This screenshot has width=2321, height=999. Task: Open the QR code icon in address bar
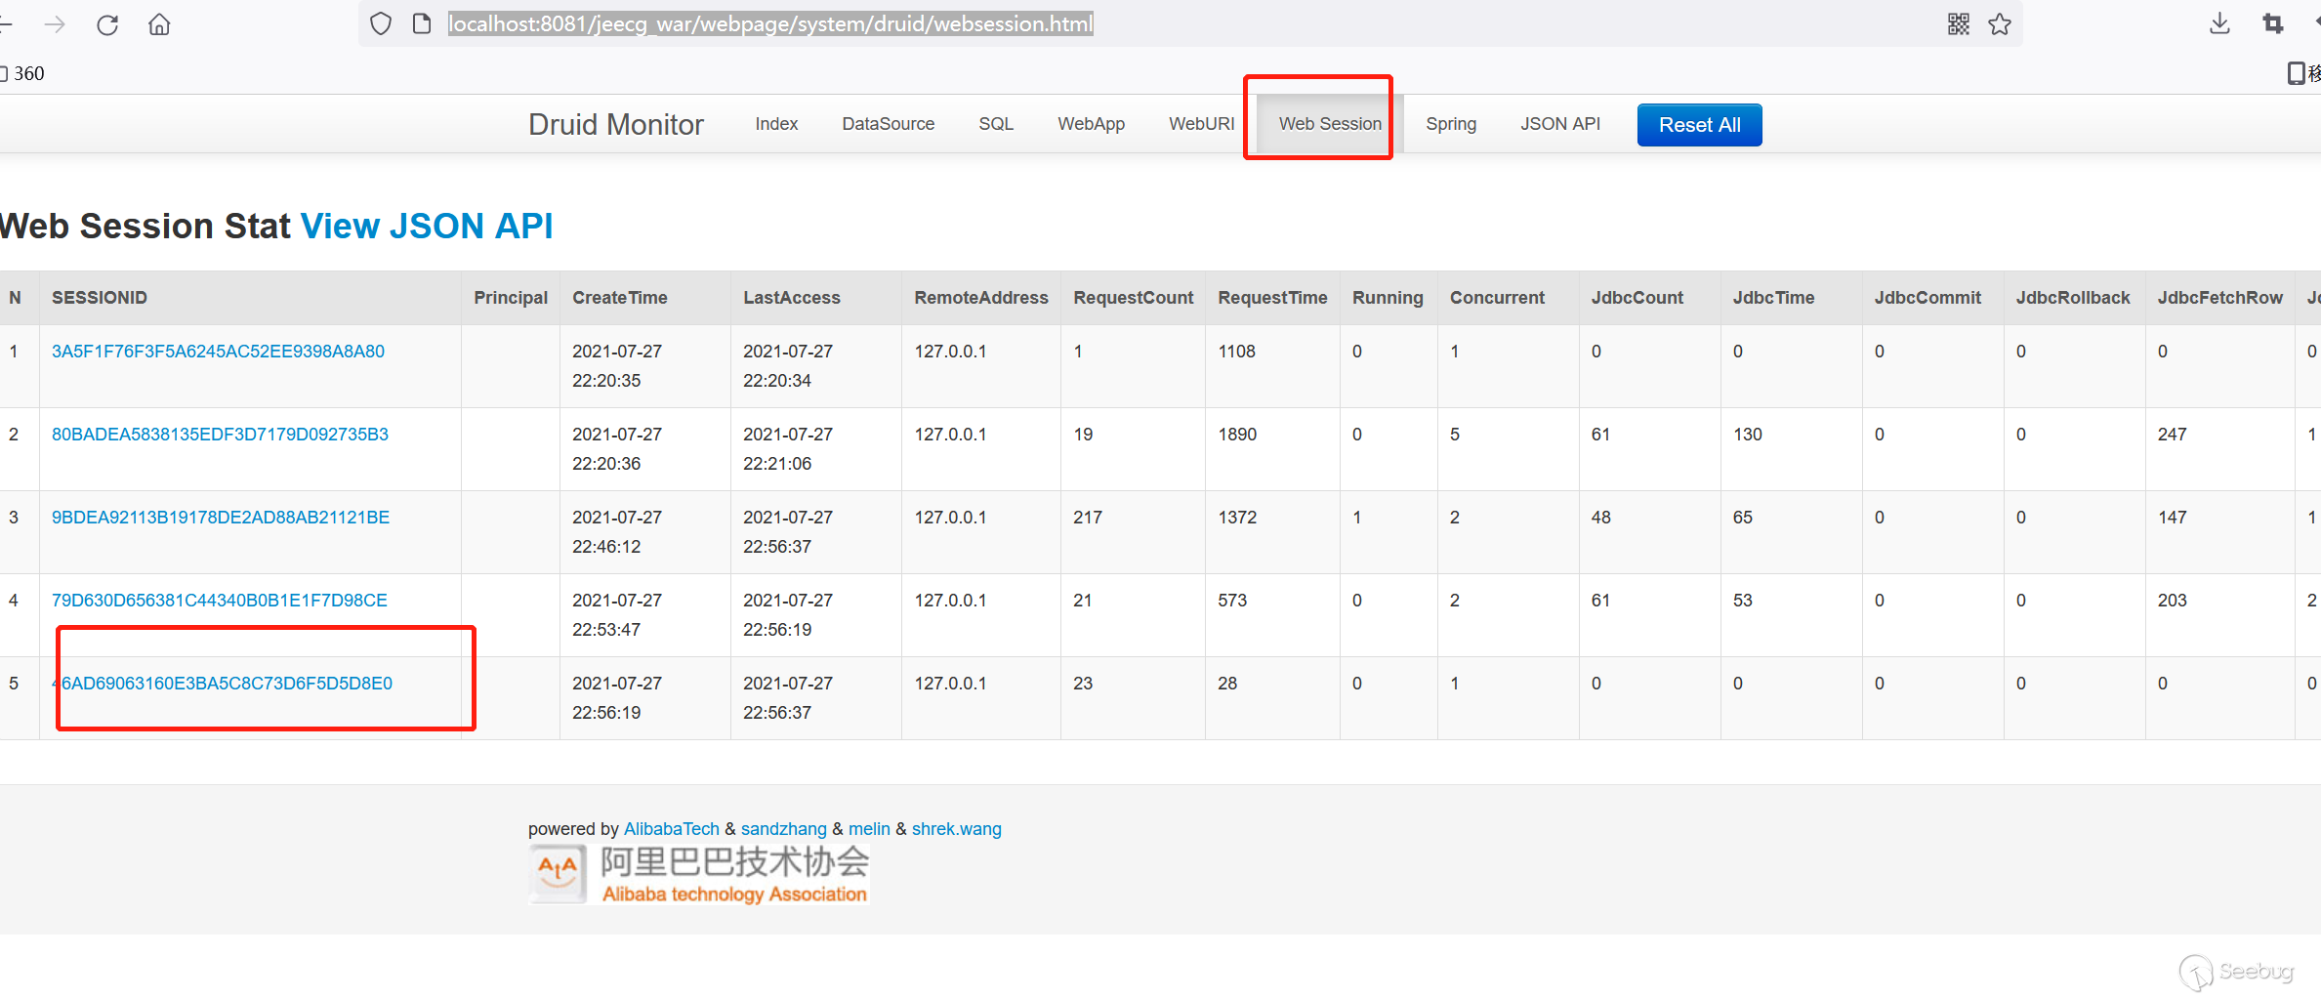[1958, 24]
